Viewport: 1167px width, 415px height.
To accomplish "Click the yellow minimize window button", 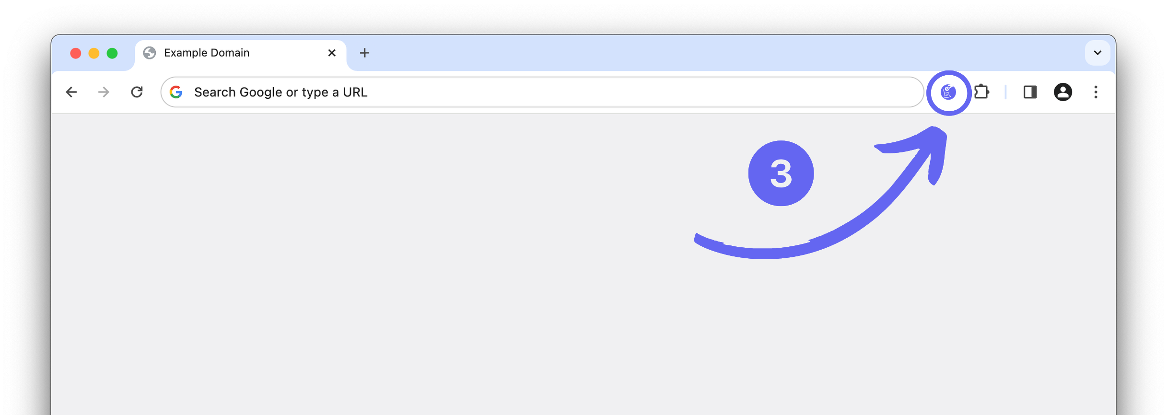I will 94,53.
